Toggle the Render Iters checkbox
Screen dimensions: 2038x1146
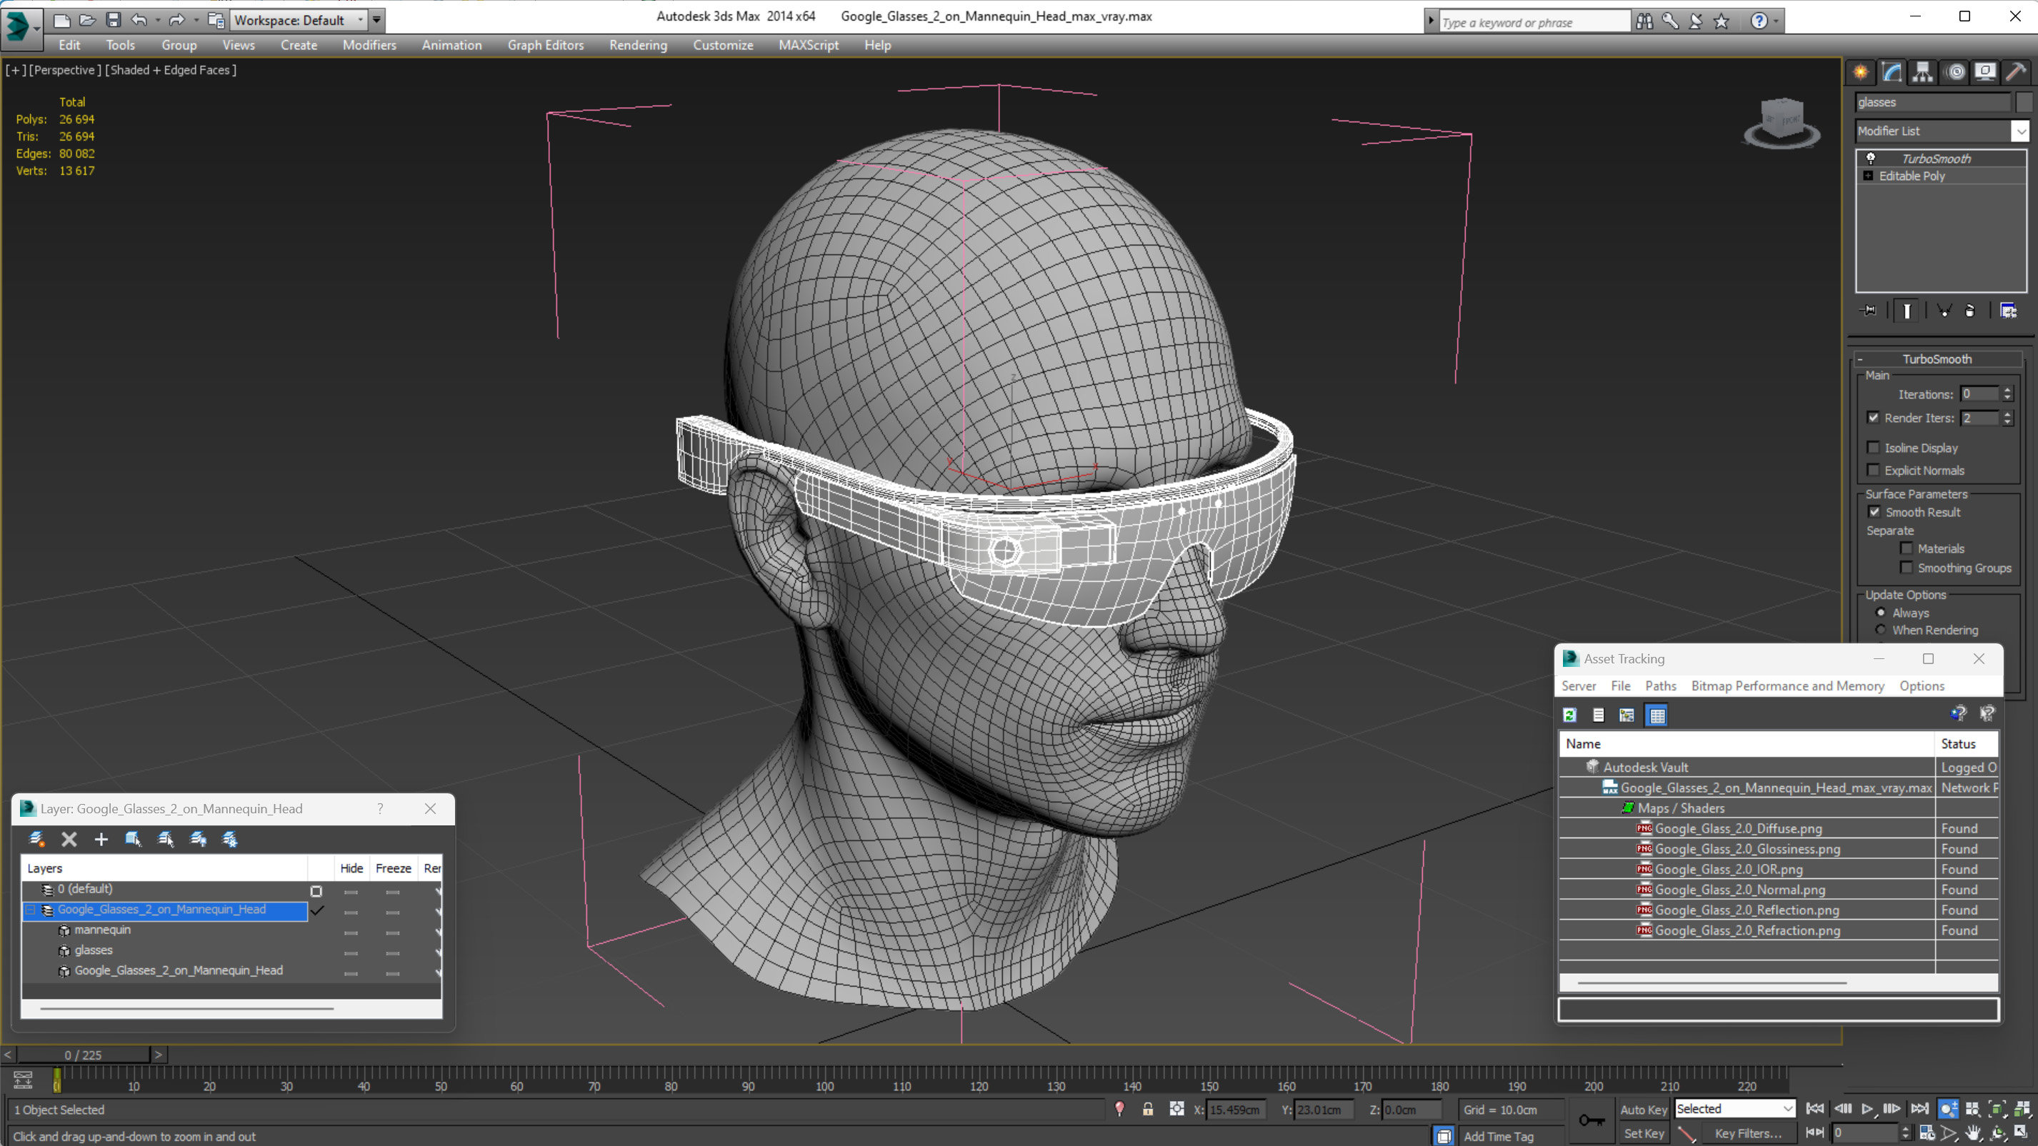[1873, 418]
